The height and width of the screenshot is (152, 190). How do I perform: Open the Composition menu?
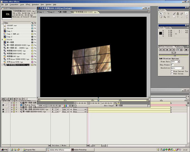point(14,4)
